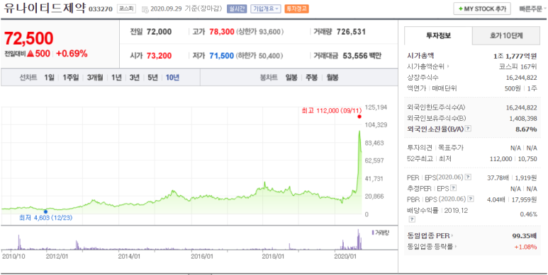Image resolution: width=548 pixels, height=275 pixels.
Task: Click the 액면가 label in info panel
Action: tap(417, 88)
